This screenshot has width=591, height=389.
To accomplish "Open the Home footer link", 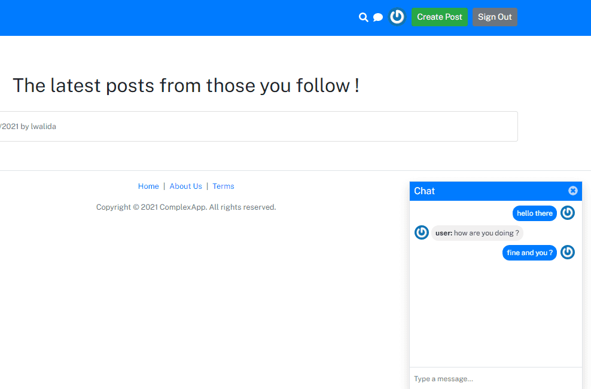I will 148,186.
